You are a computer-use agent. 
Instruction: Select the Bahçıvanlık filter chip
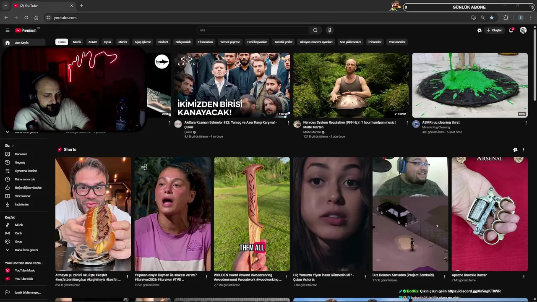183,42
